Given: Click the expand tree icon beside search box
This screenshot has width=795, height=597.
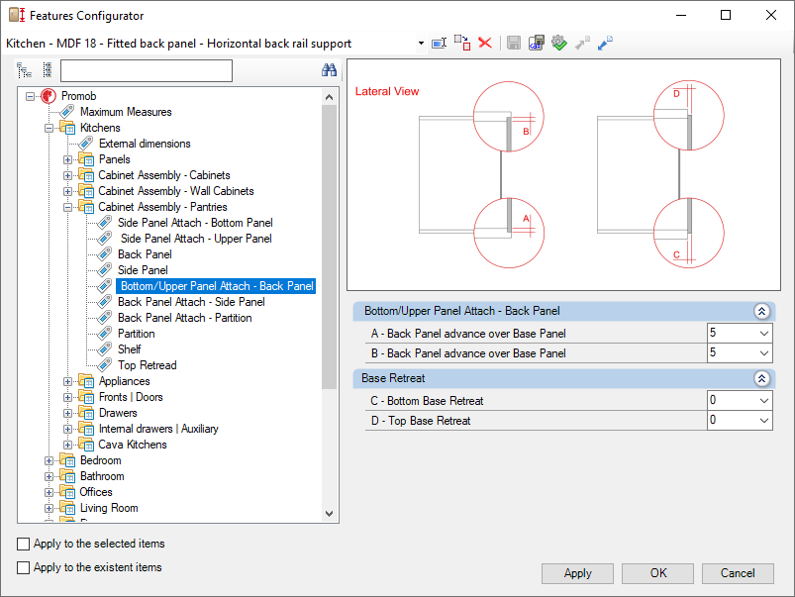Looking at the screenshot, I should point(24,70).
